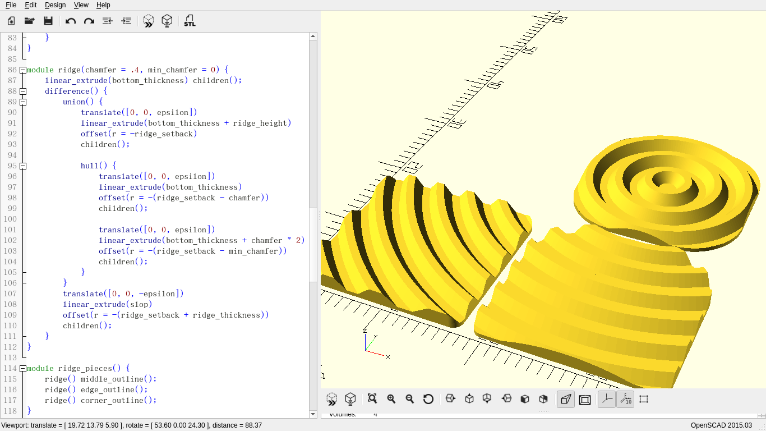This screenshot has height=431, width=766.
Task: Click 'ridge() corner_outline();' on line 117
Action: pyautogui.click(x=101, y=401)
